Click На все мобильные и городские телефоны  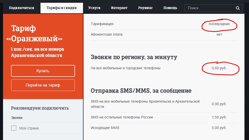pos(126,68)
